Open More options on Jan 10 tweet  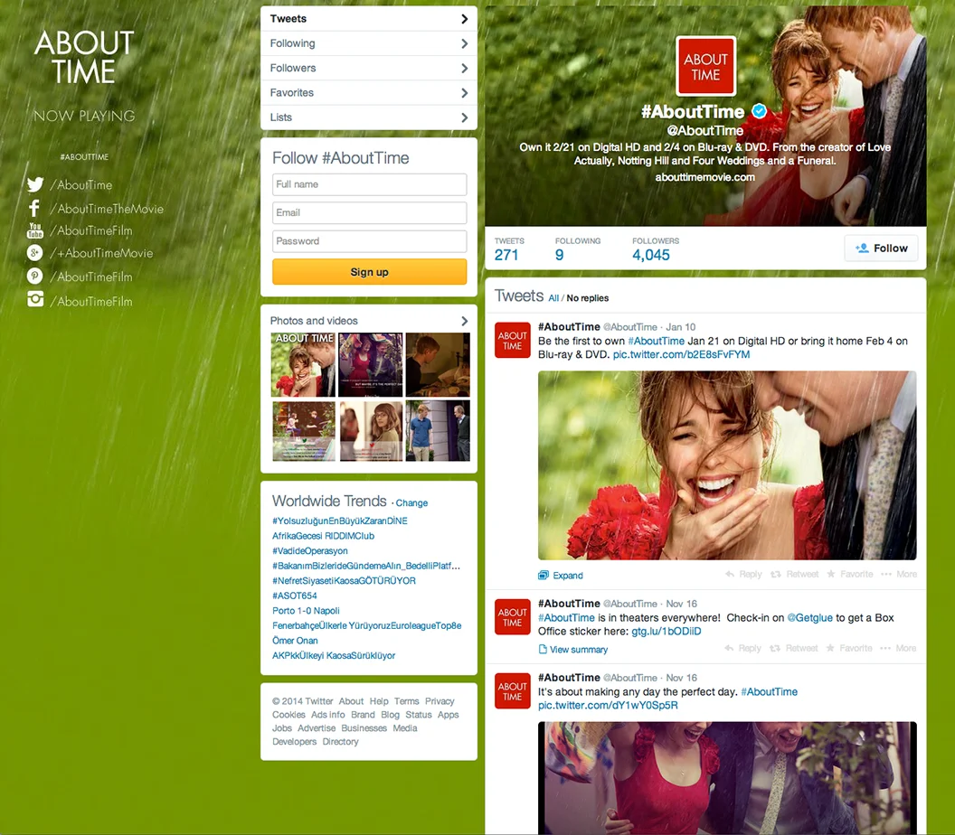tap(899, 574)
